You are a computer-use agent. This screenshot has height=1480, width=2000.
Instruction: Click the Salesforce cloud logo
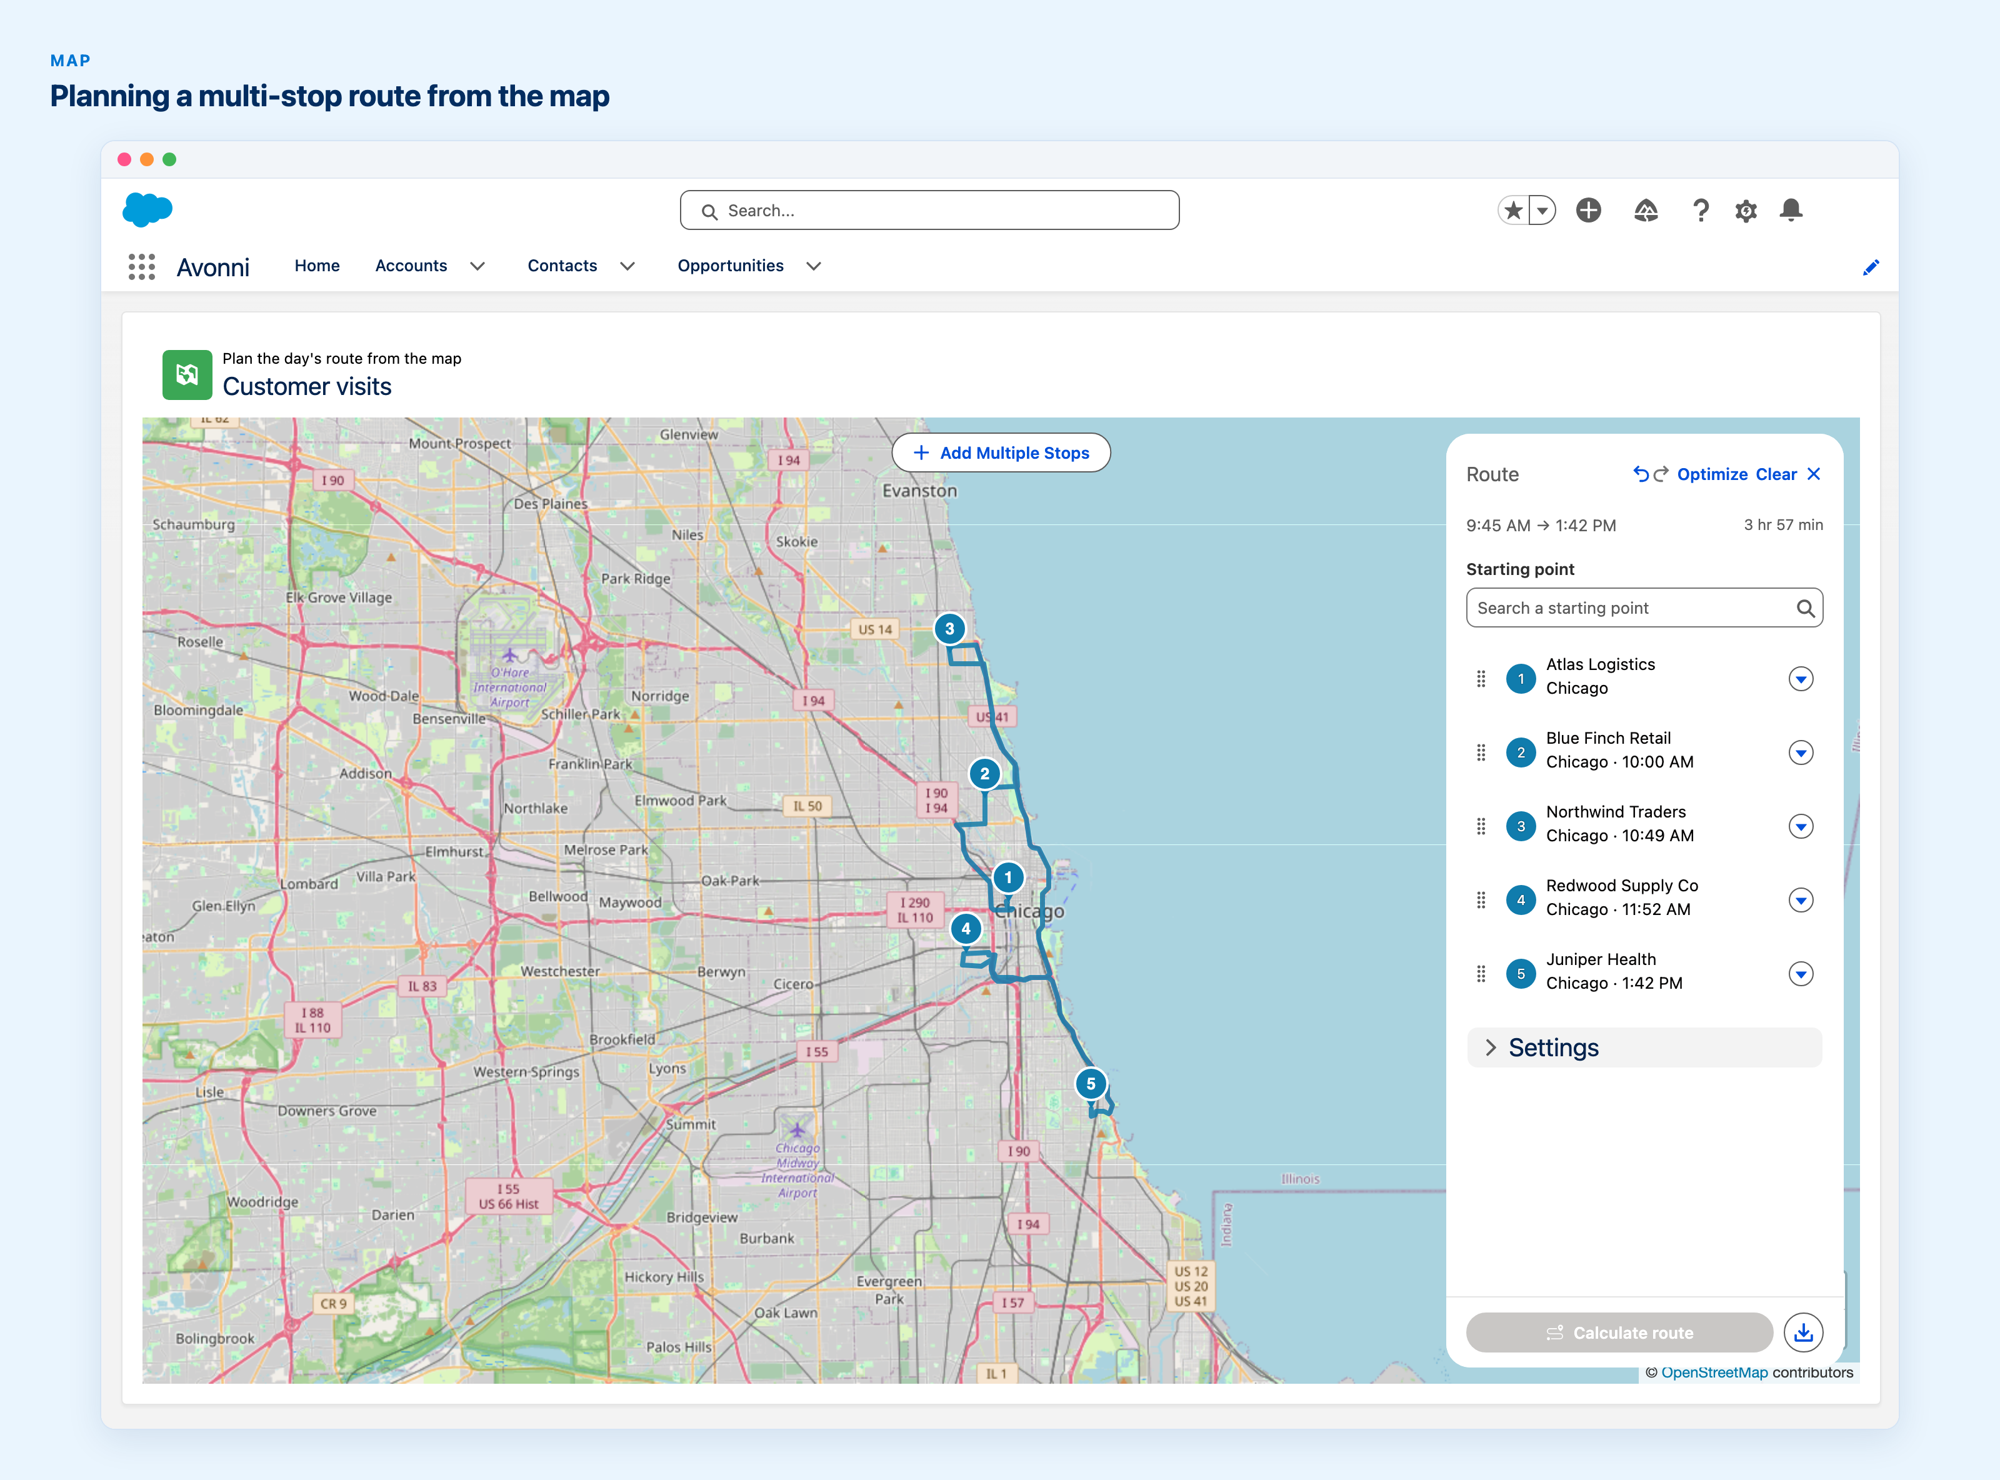[x=147, y=209]
